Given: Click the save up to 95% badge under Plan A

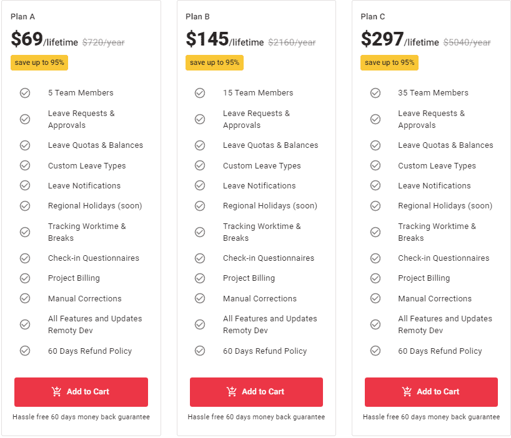Looking at the screenshot, I should [39, 62].
